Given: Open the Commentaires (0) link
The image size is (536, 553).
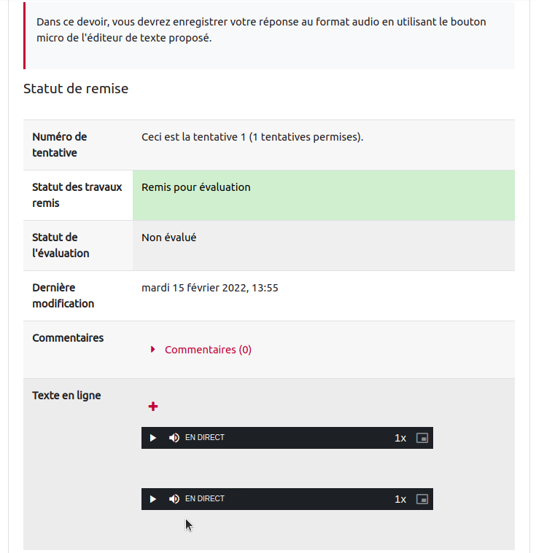Looking at the screenshot, I should point(208,350).
